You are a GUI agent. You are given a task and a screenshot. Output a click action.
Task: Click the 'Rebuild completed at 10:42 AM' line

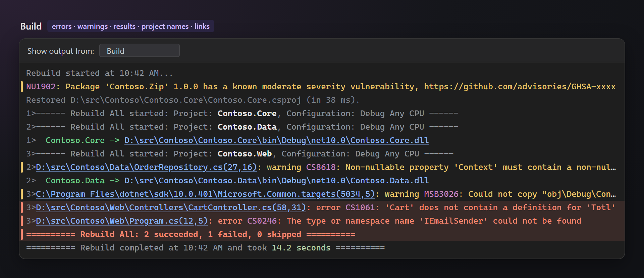(x=205, y=248)
